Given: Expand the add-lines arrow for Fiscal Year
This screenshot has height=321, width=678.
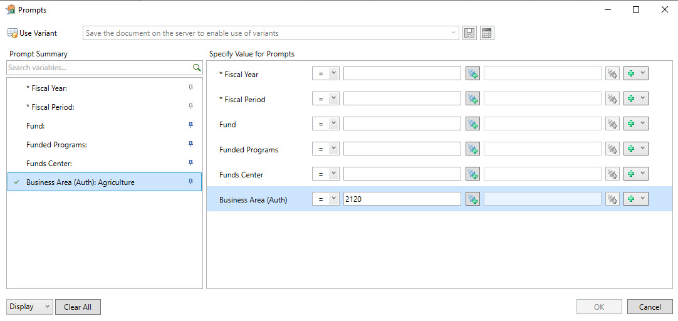Looking at the screenshot, I should point(642,74).
